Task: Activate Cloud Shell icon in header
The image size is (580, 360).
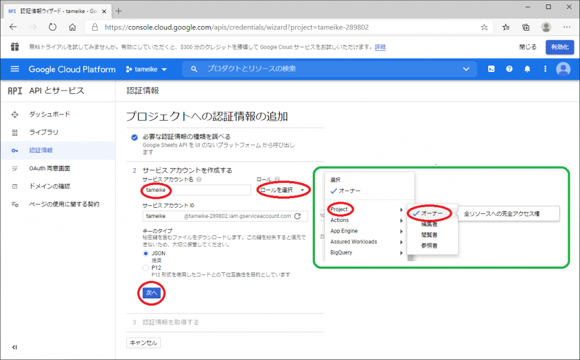Action: (x=492, y=69)
